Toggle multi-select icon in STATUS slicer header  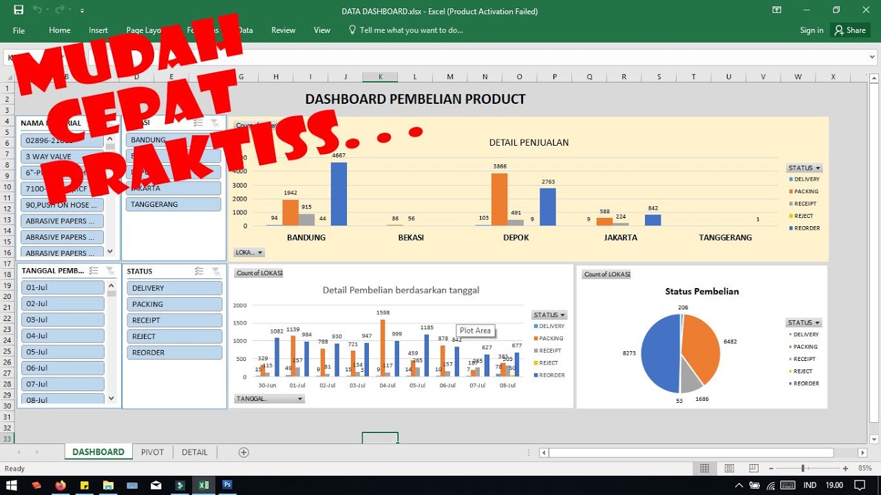coord(199,271)
